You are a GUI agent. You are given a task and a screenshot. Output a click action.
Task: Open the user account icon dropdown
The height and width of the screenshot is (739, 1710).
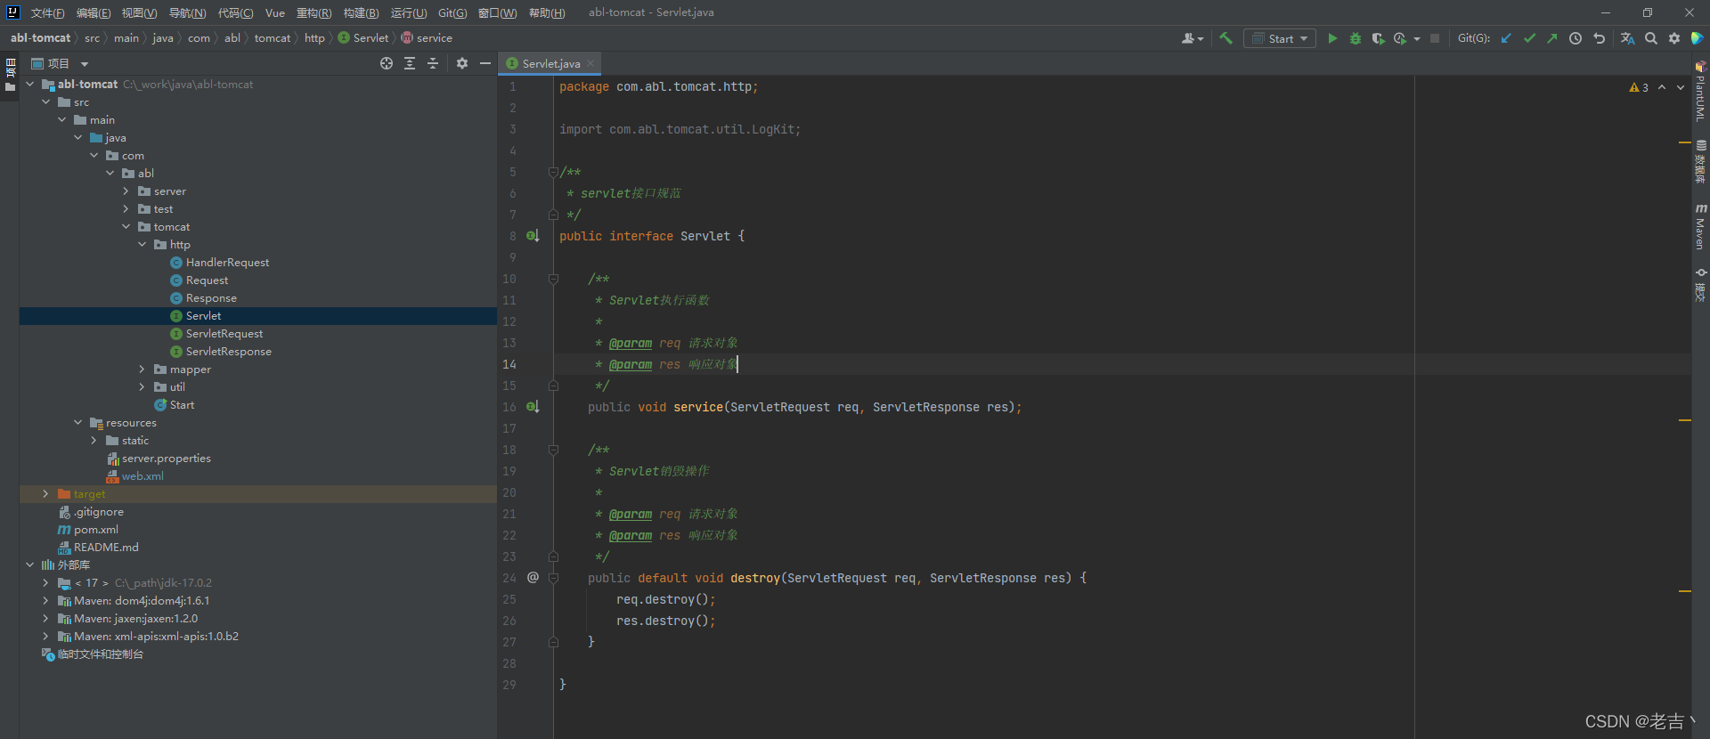(x=1193, y=38)
